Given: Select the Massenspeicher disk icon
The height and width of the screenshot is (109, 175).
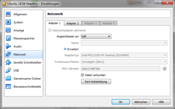Looking at the screenshot, I should [8, 38].
